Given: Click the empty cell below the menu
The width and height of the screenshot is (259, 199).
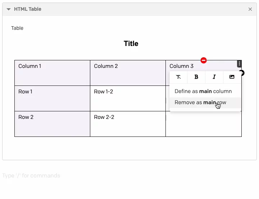Looking at the screenshot, I should (x=204, y=124).
